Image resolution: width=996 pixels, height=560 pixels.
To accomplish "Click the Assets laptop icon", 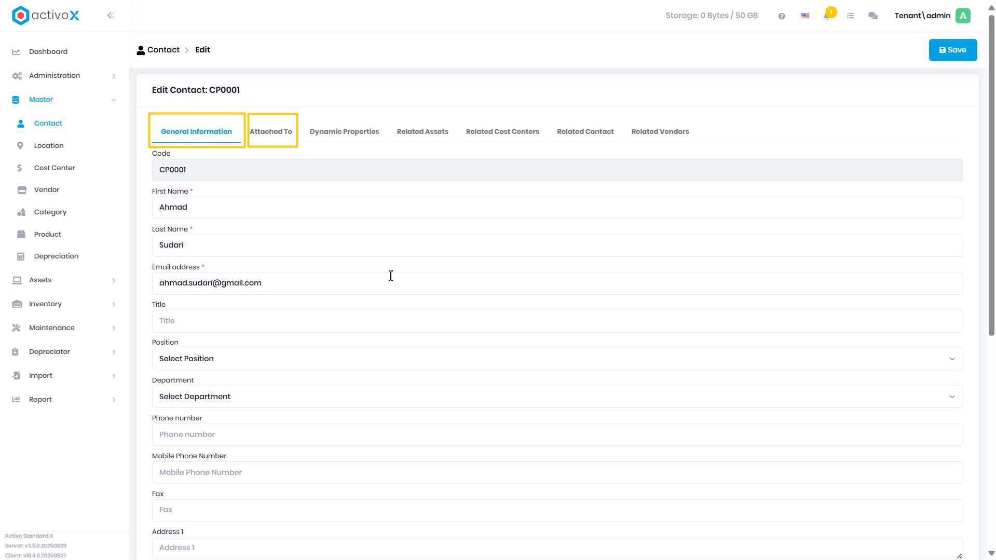I will click(x=17, y=280).
